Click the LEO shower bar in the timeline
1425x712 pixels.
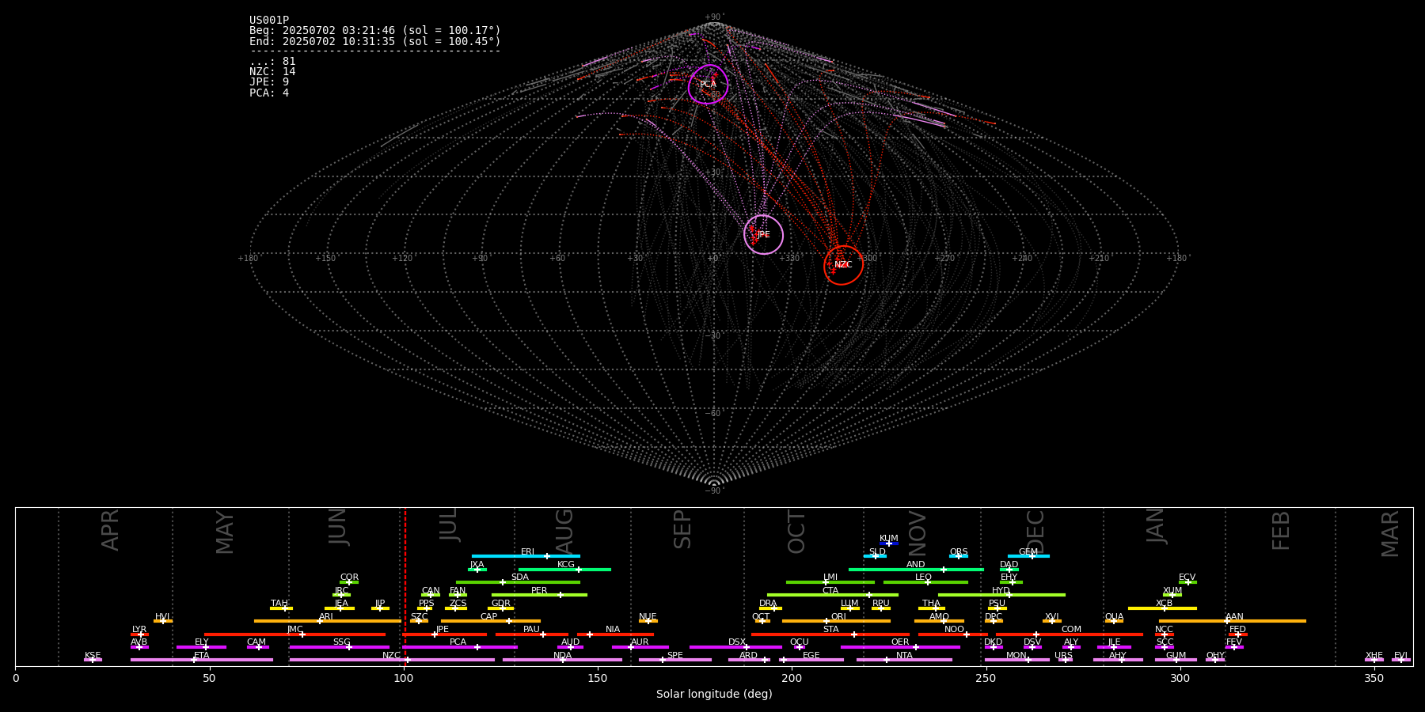[925, 582]
